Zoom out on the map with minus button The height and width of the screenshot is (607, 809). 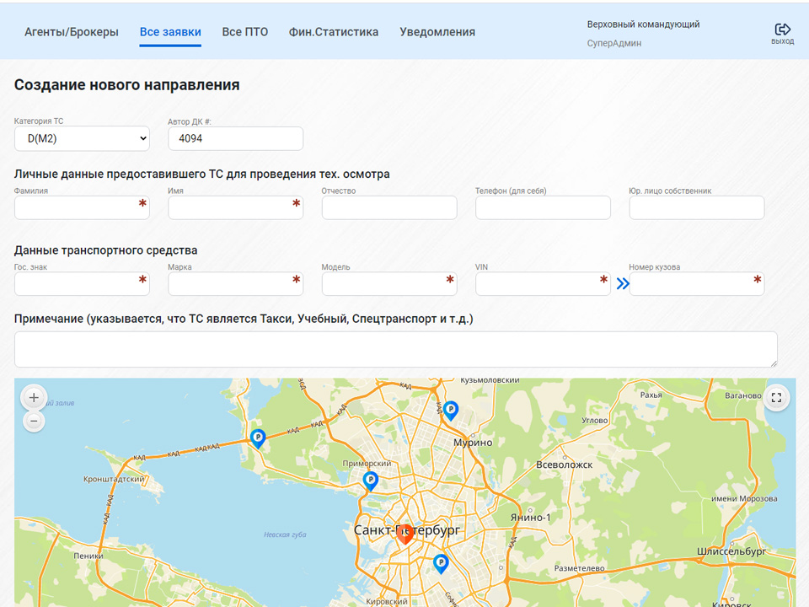34,420
